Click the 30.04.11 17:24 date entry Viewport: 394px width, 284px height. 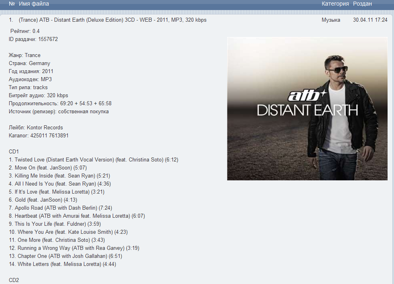[x=370, y=20]
